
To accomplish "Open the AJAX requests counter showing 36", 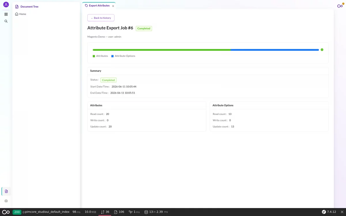I will coord(105,212).
